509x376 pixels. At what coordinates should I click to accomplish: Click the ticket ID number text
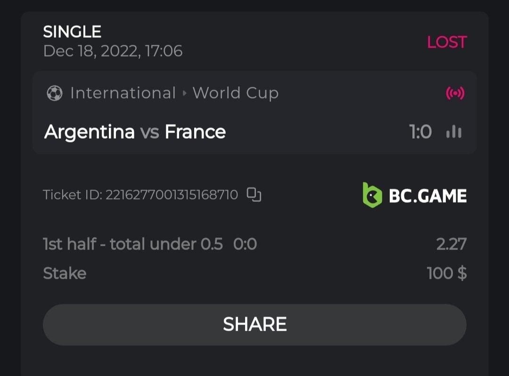pos(172,194)
